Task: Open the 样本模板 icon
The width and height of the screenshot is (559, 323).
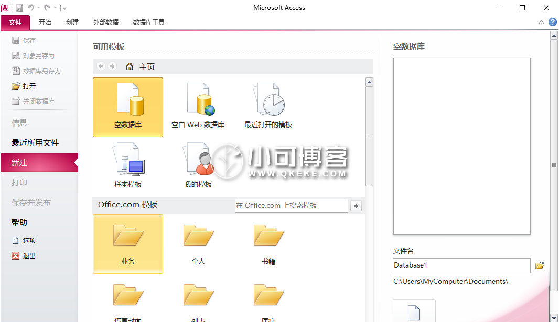Action: tap(128, 165)
